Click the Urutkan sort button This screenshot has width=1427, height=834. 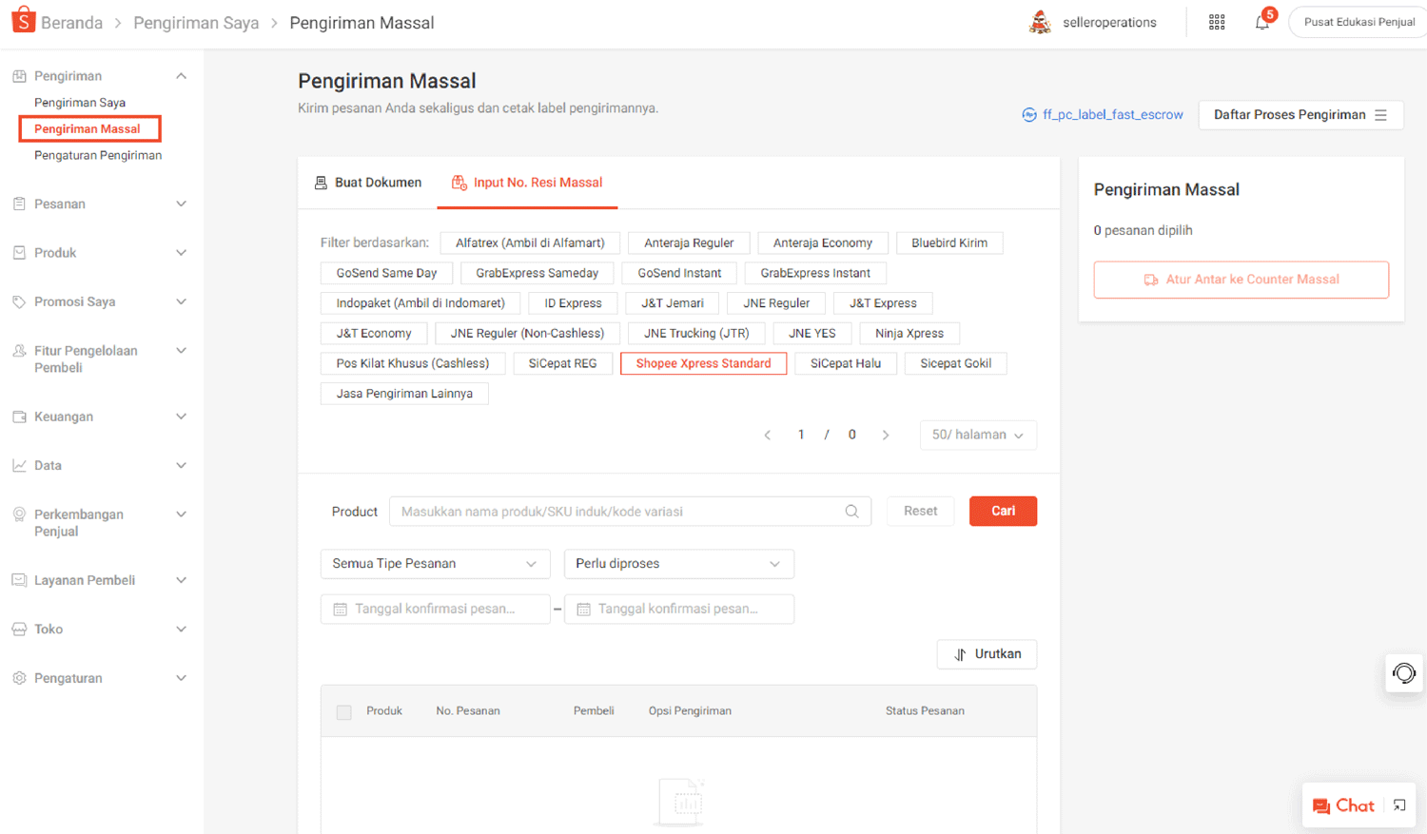[x=987, y=654]
